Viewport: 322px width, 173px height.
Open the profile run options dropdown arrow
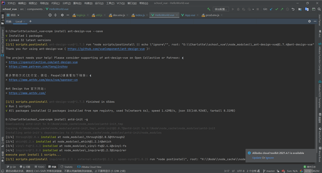253,9
